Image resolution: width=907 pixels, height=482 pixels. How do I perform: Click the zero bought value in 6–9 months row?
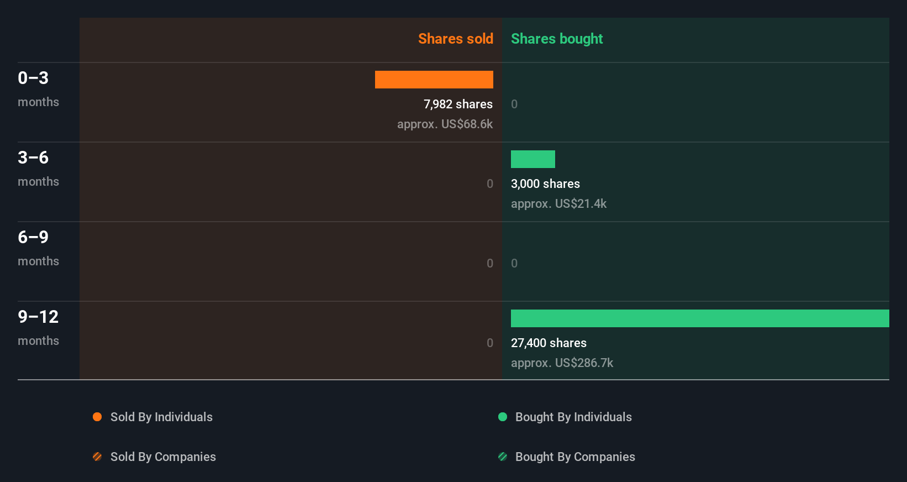(514, 263)
